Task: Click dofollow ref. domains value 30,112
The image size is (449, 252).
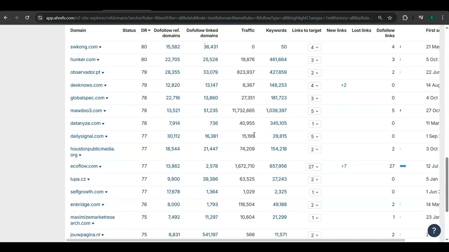Action: click(x=173, y=136)
